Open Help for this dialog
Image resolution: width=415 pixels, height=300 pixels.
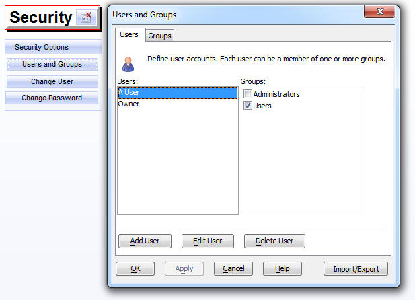pos(282,268)
